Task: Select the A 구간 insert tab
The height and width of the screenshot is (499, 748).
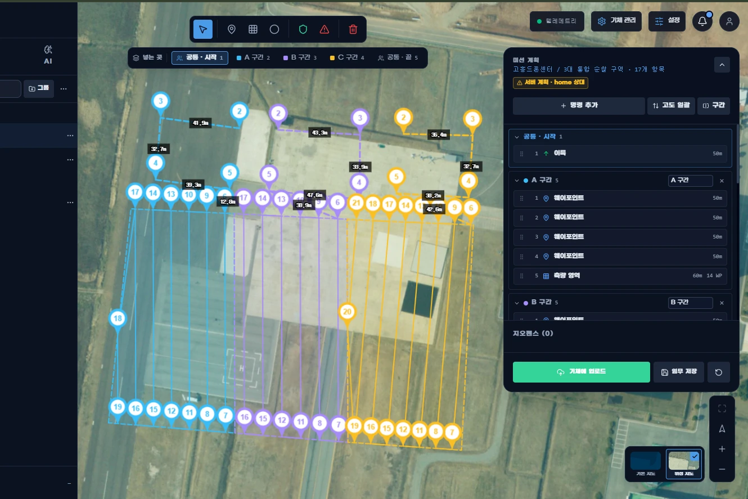Action: (253, 58)
